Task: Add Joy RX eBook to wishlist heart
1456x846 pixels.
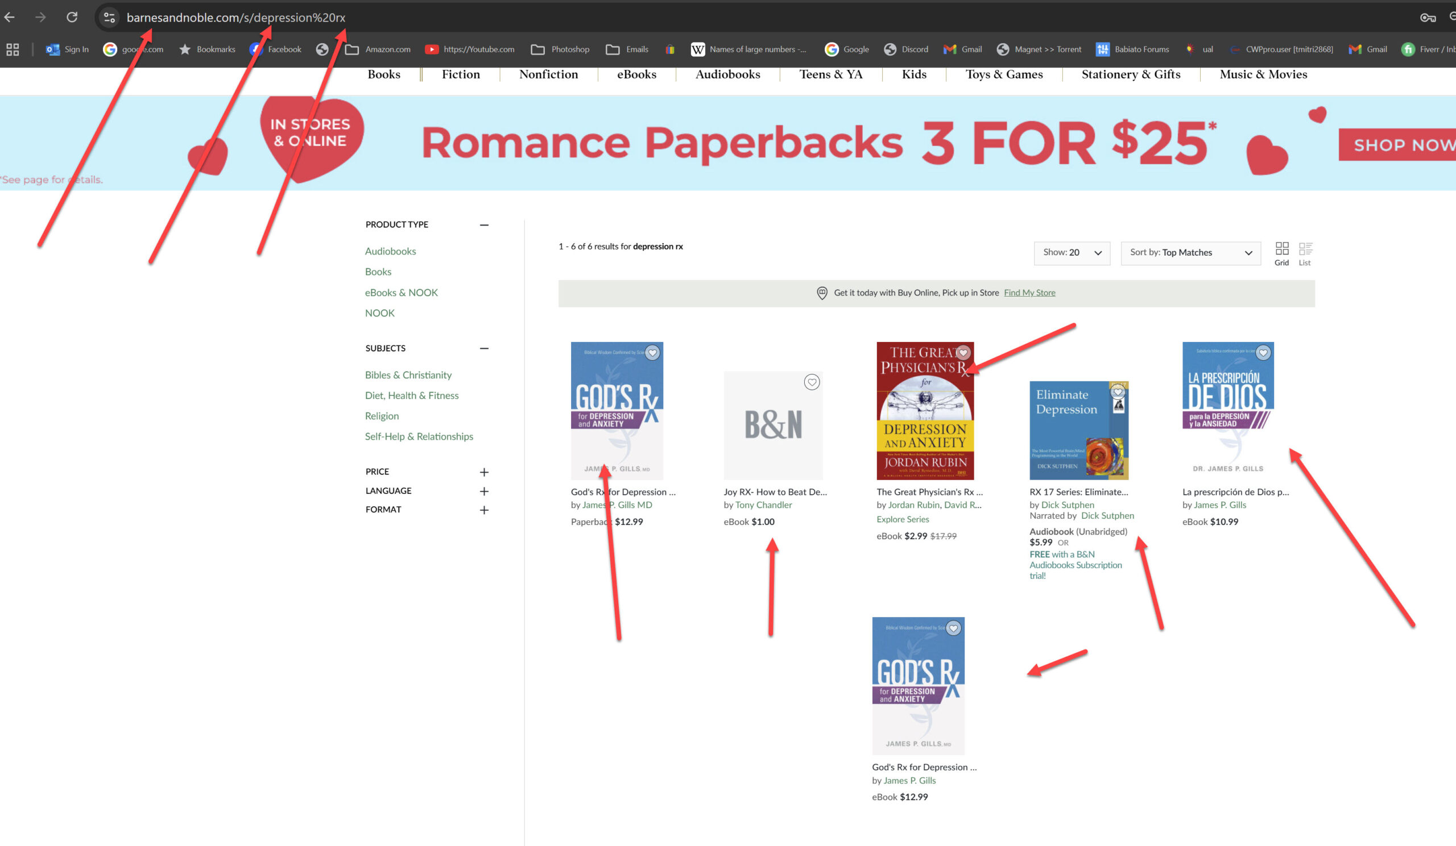Action: 812,382
